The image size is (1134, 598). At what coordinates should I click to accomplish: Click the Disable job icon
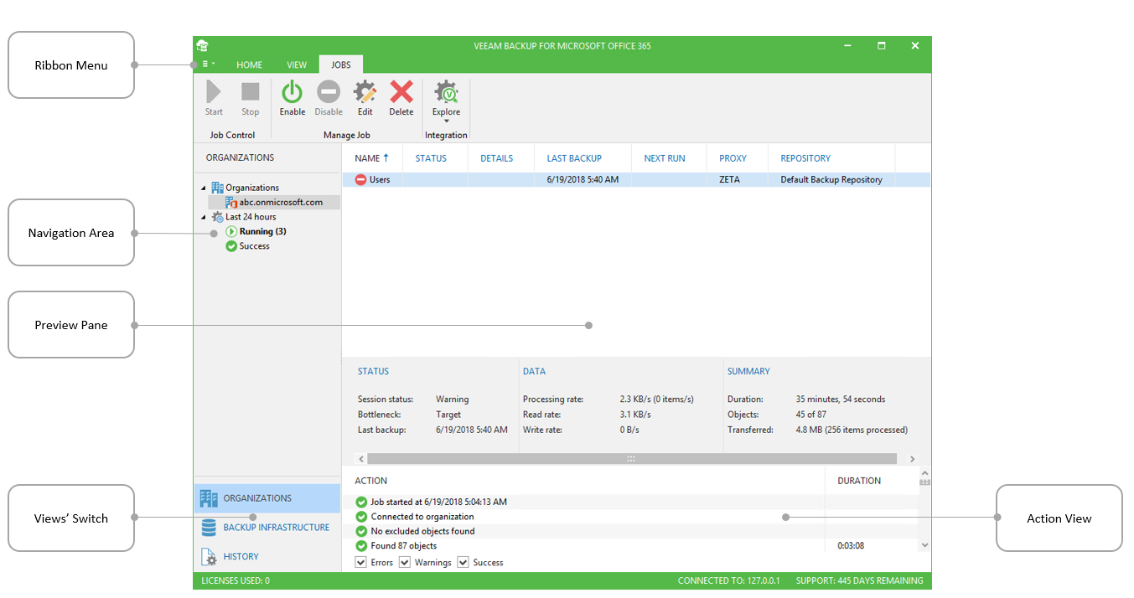point(329,91)
